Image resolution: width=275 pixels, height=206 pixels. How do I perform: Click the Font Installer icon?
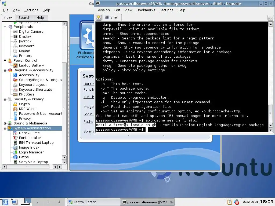(x=15, y=138)
